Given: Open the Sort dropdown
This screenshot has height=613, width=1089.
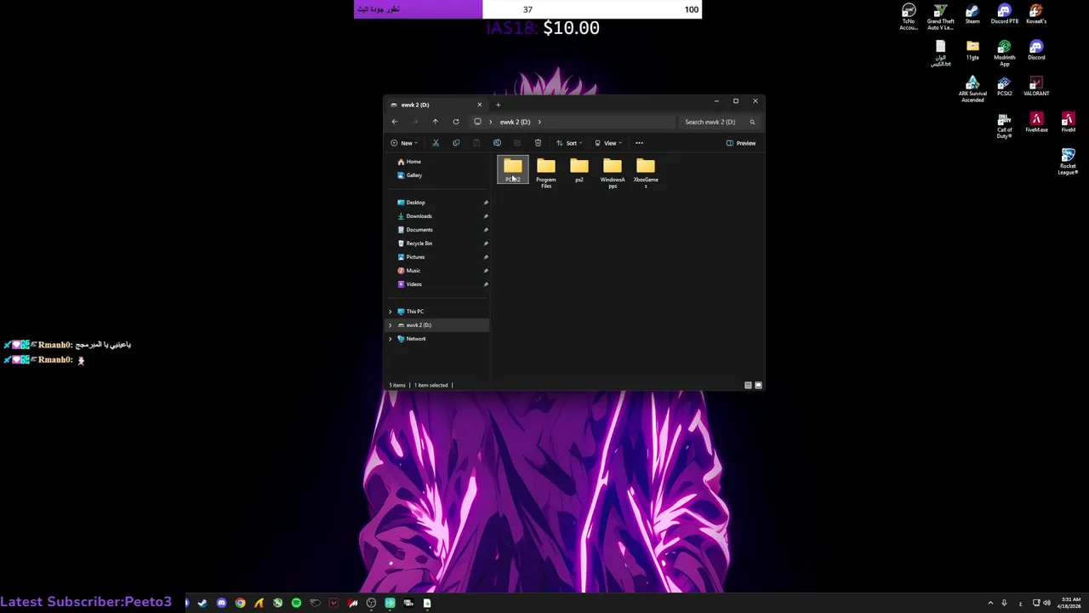Looking at the screenshot, I should point(569,143).
